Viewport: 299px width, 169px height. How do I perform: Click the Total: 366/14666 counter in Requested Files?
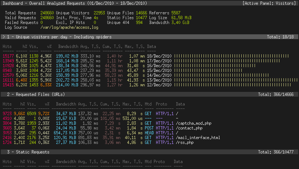(276, 94)
